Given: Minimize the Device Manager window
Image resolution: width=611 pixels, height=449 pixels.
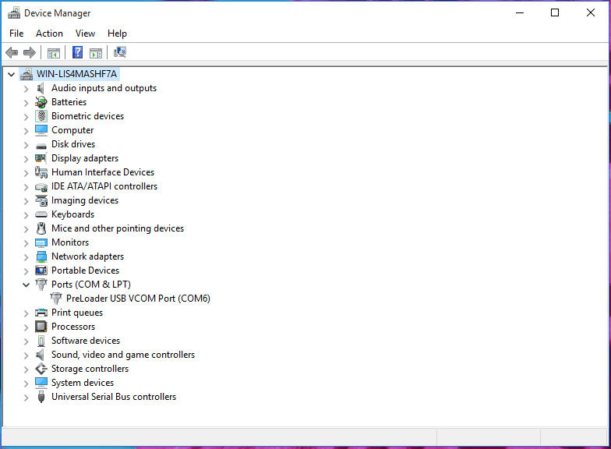Looking at the screenshot, I should pos(520,12).
